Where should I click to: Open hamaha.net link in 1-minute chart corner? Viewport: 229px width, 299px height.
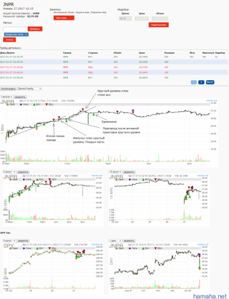click(x=212, y=101)
